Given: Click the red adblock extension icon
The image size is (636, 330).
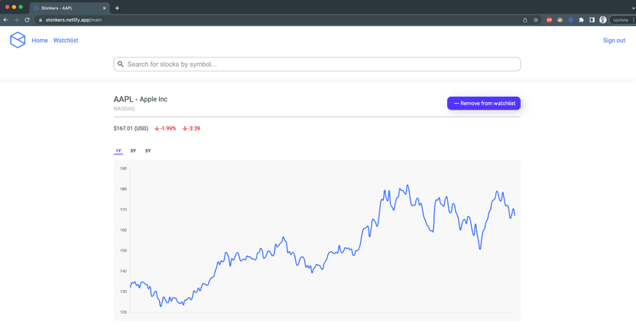Looking at the screenshot, I should [549, 20].
